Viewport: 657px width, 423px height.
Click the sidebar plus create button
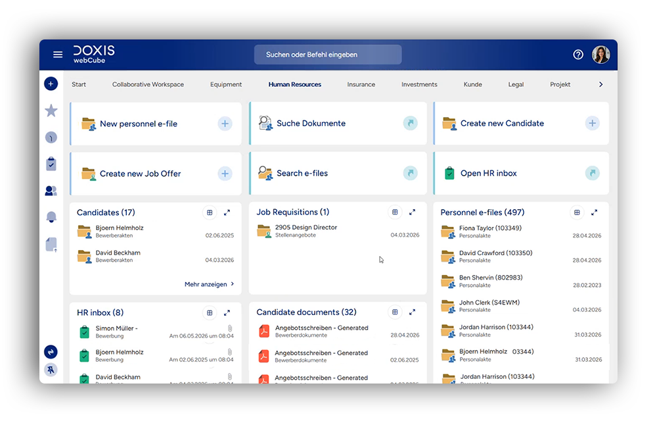[x=51, y=84]
